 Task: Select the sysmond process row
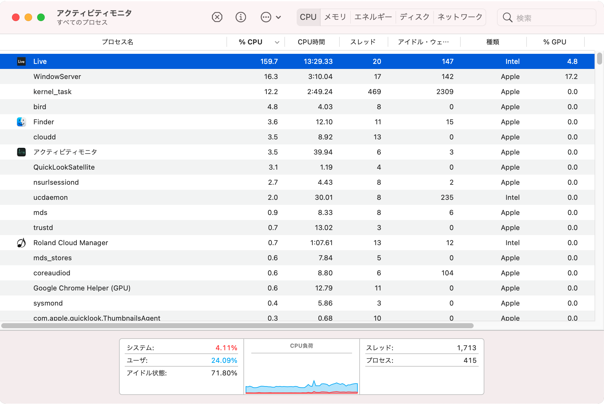[x=297, y=303]
